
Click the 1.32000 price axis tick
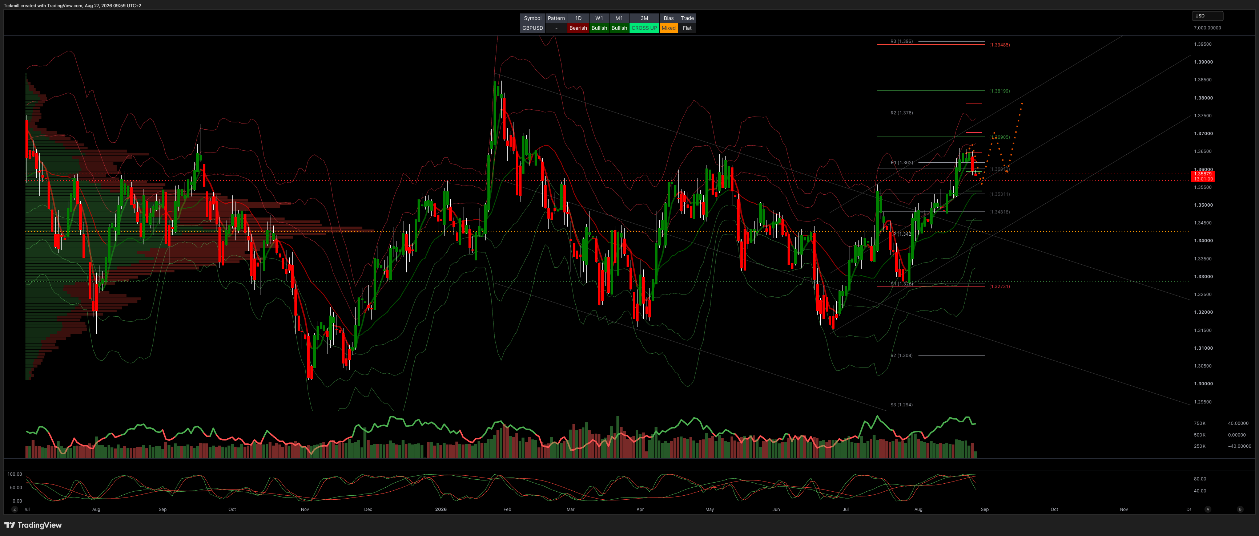pos(1203,312)
